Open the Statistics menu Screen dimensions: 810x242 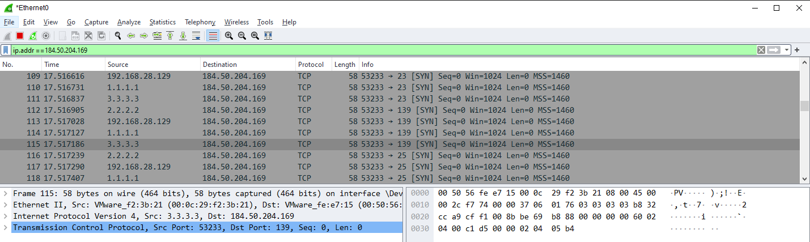(162, 22)
